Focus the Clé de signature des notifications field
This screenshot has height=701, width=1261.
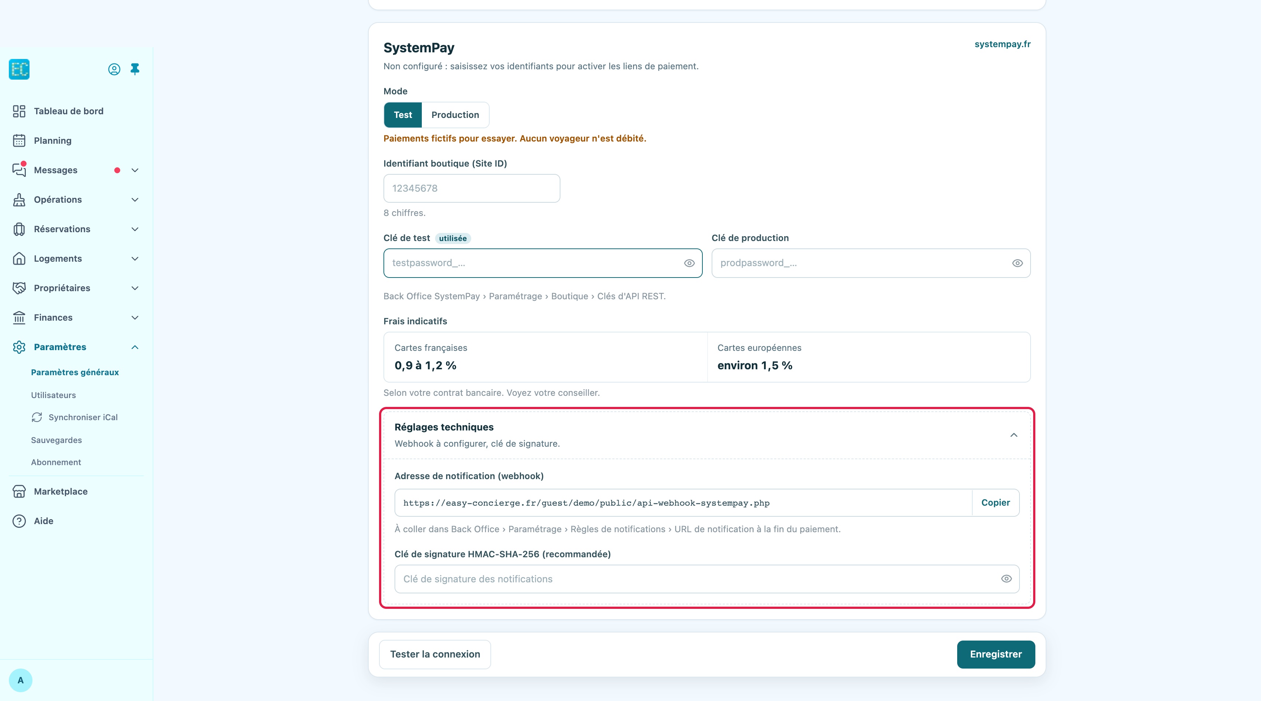click(x=706, y=579)
